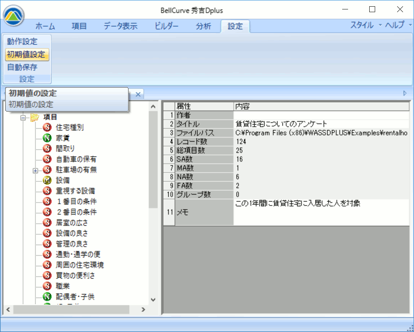
Task: Click the S icon beside １番目の条件
Action: pyautogui.click(x=47, y=201)
